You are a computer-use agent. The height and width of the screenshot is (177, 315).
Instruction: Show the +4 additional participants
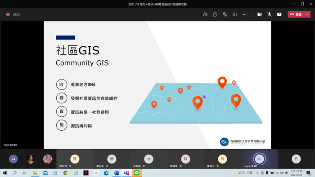13,159
